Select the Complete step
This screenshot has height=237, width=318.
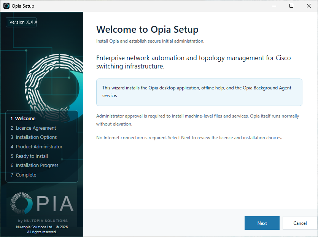tap(23, 175)
